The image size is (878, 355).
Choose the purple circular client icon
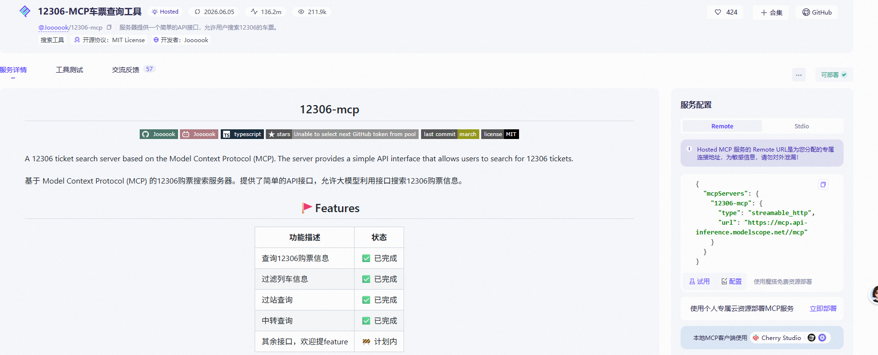coord(822,338)
